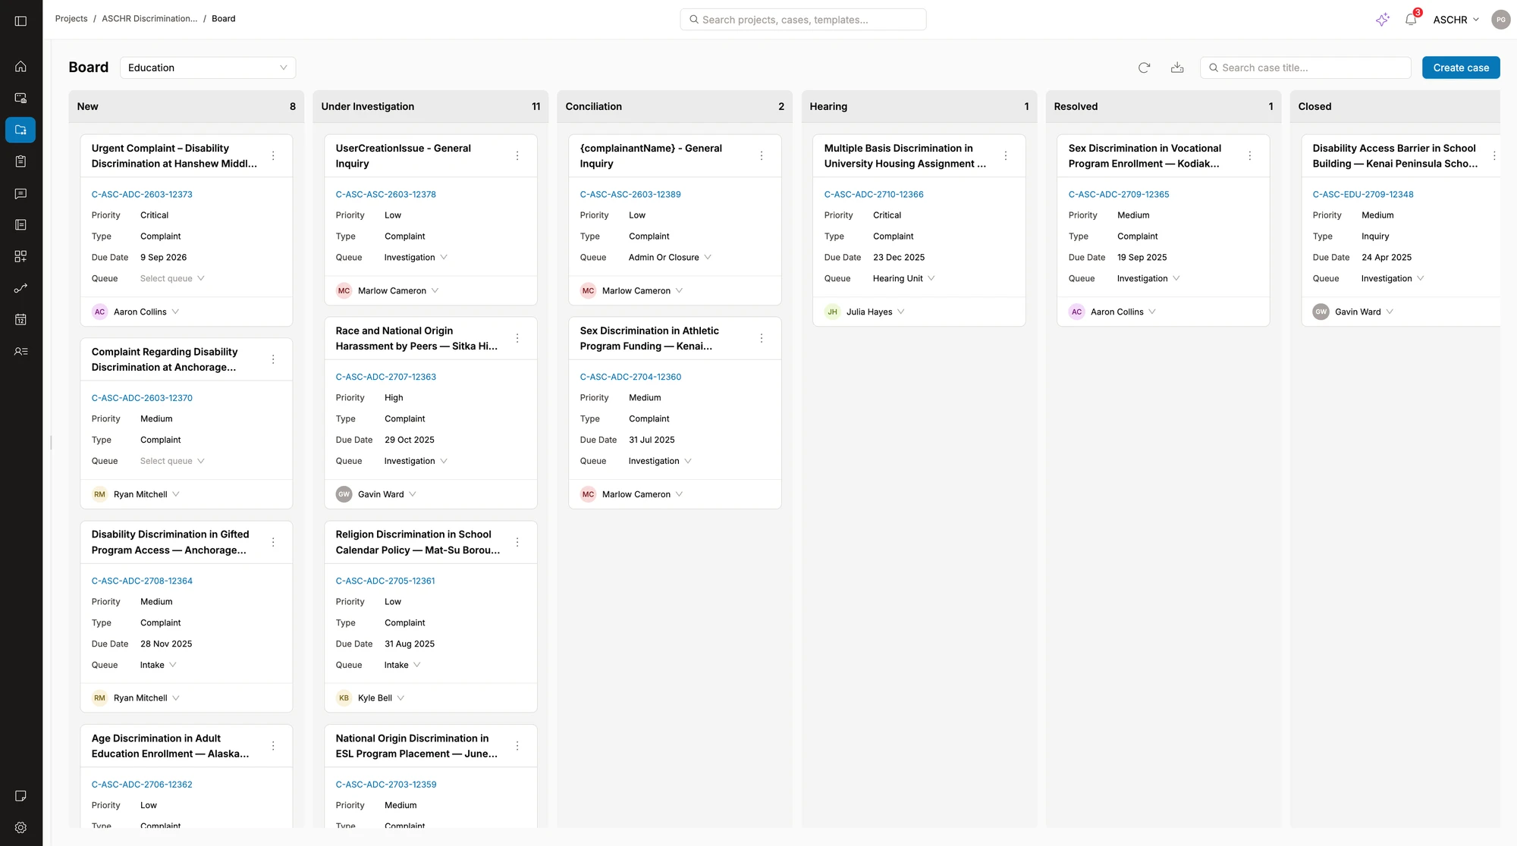Open notifications bell with badge

(x=1411, y=20)
